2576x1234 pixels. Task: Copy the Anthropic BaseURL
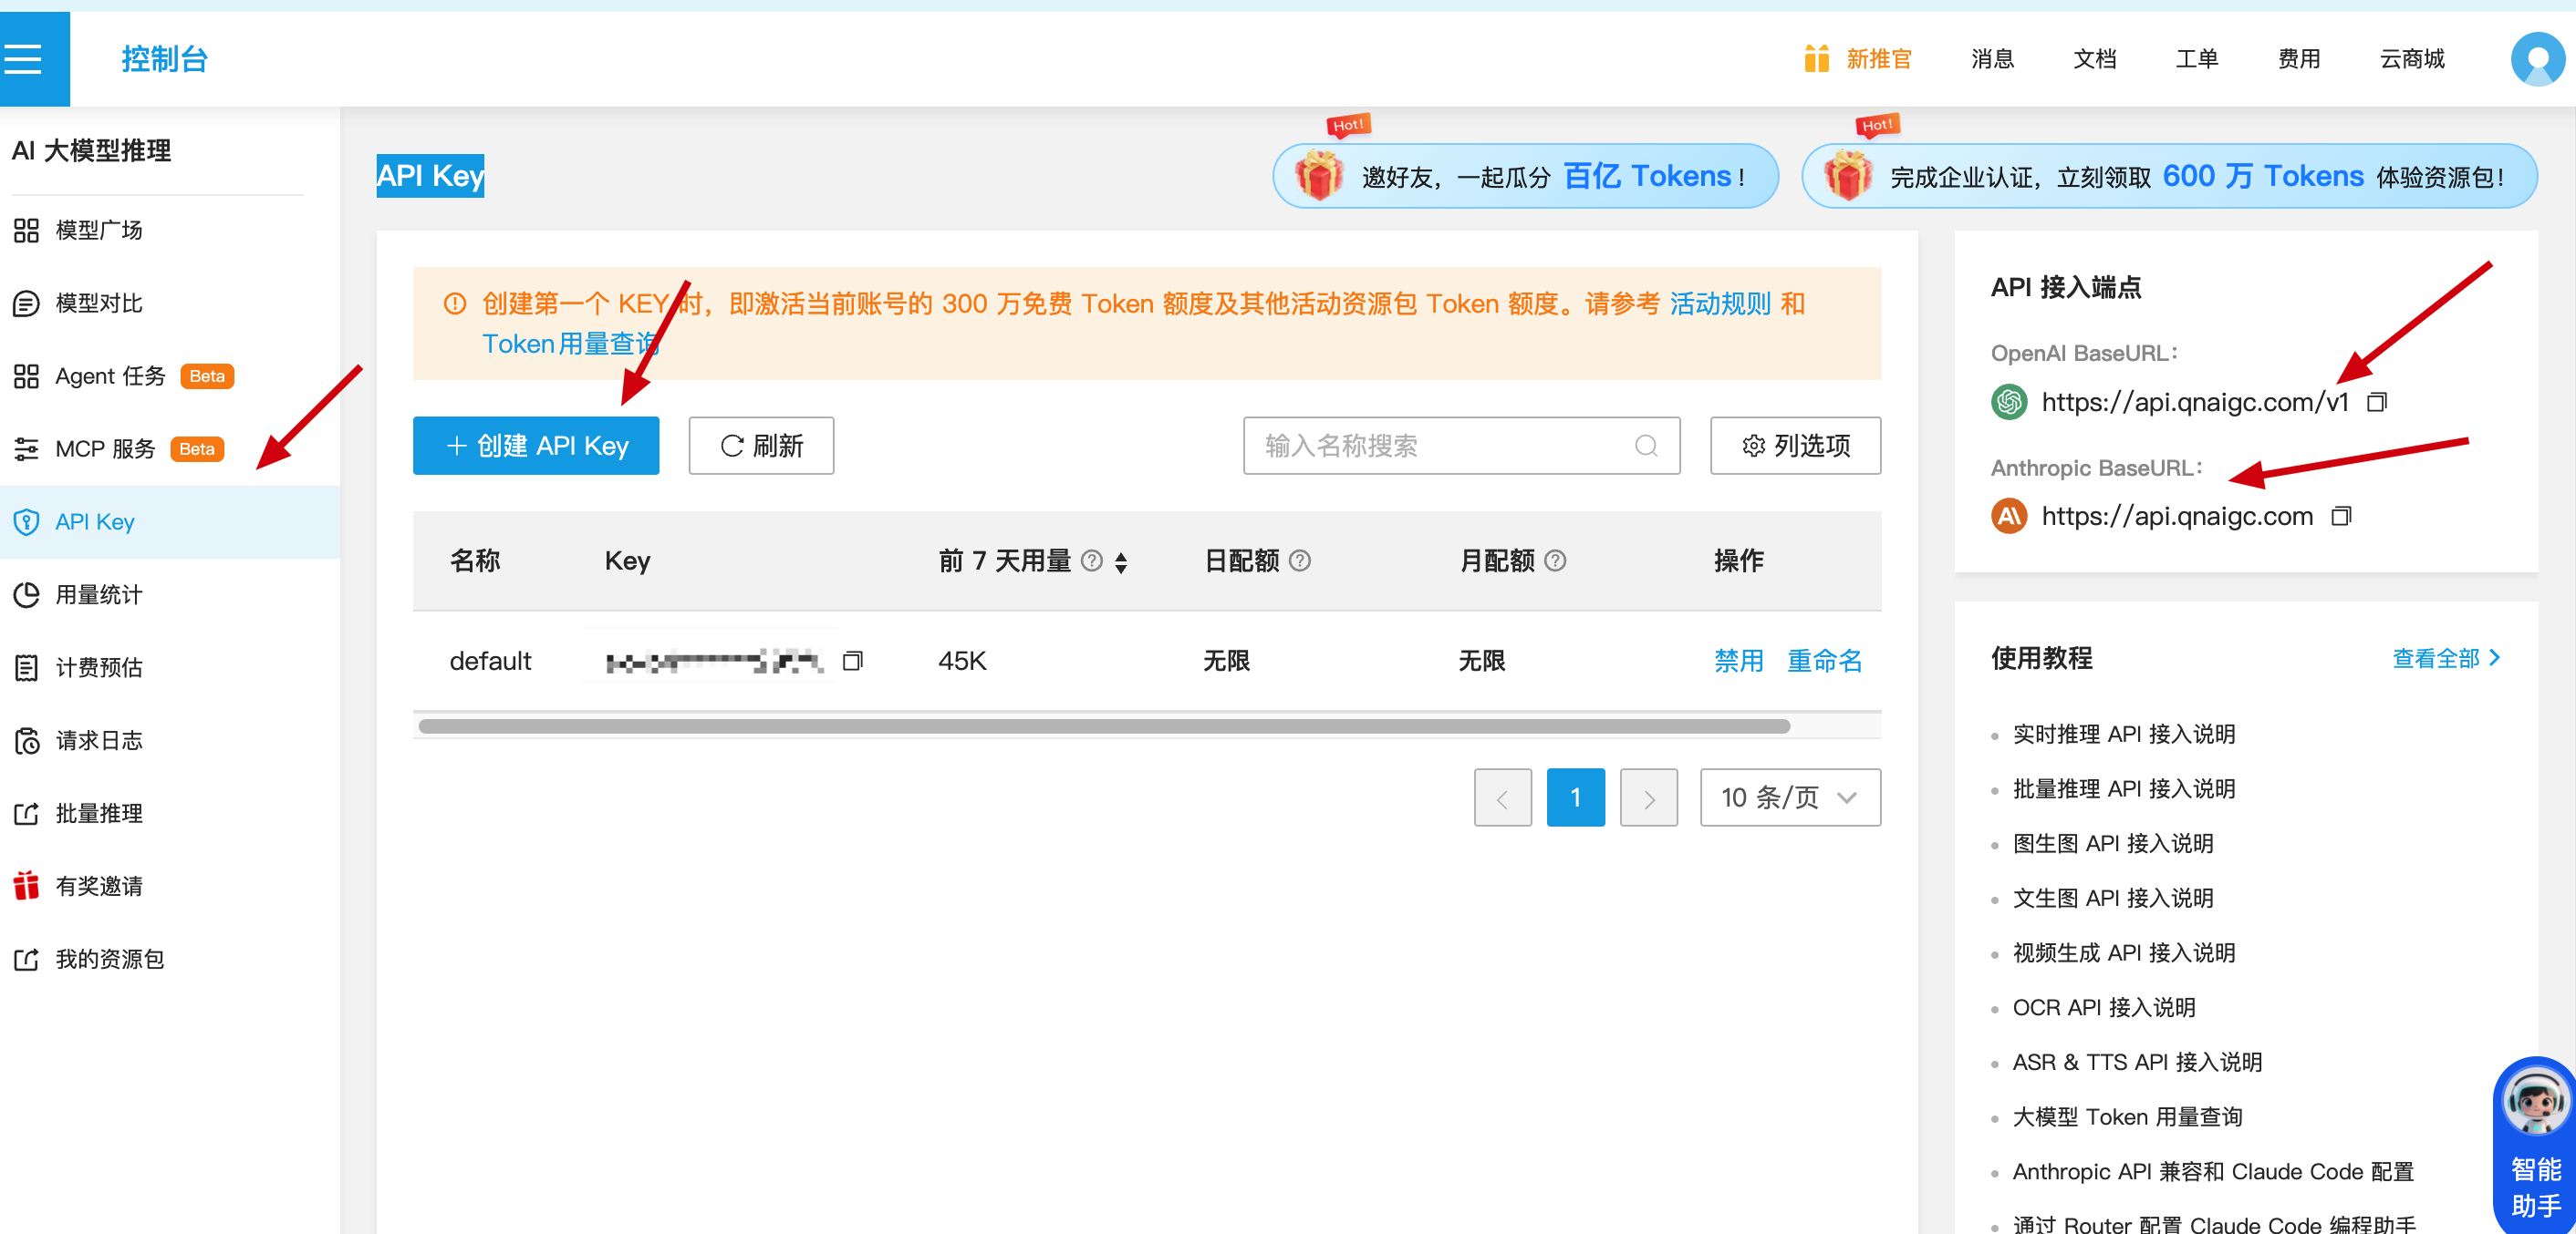coord(2341,516)
